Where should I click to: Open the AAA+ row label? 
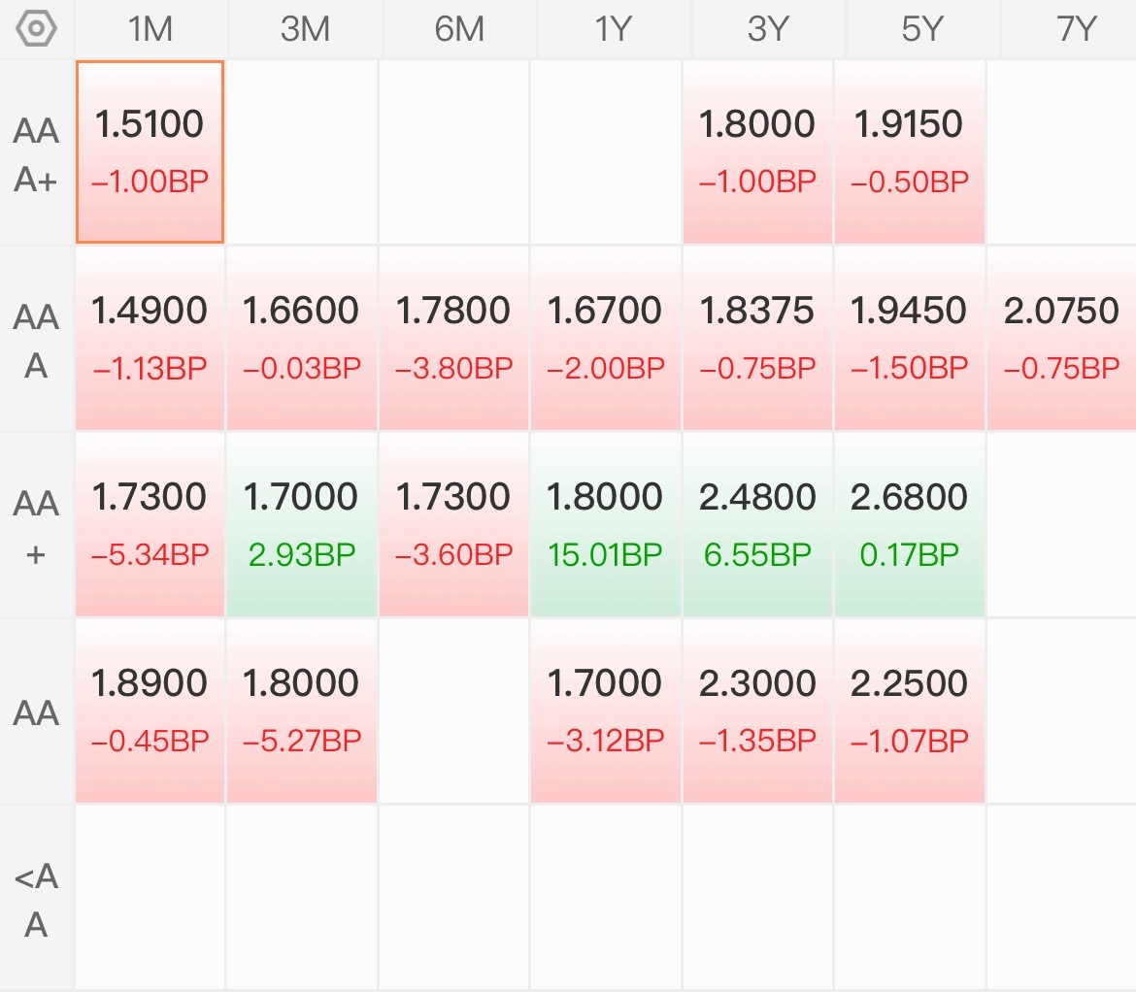pyautogui.click(x=36, y=154)
